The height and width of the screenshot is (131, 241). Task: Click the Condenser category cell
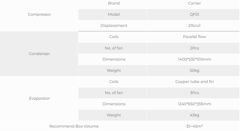pos(39,54)
